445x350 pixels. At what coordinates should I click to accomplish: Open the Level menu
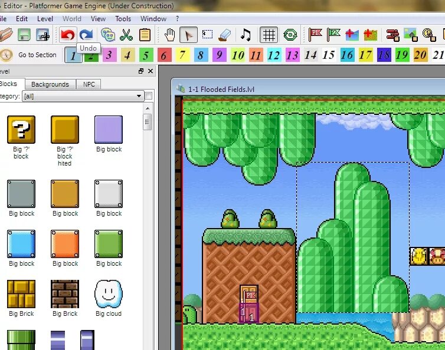45,19
